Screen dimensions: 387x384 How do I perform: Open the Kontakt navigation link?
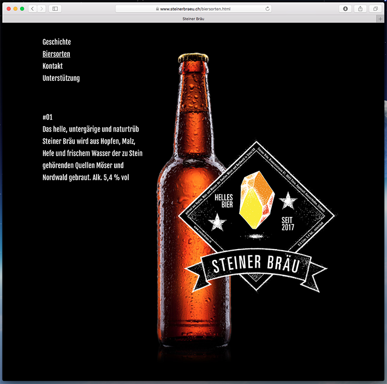click(x=52, y=66)
